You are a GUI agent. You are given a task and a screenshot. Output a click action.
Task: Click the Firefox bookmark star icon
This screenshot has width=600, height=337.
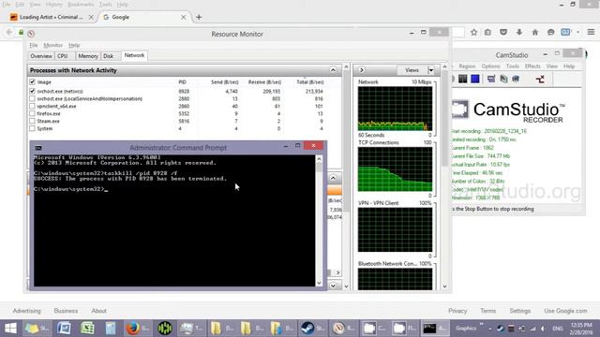[473, 33]
